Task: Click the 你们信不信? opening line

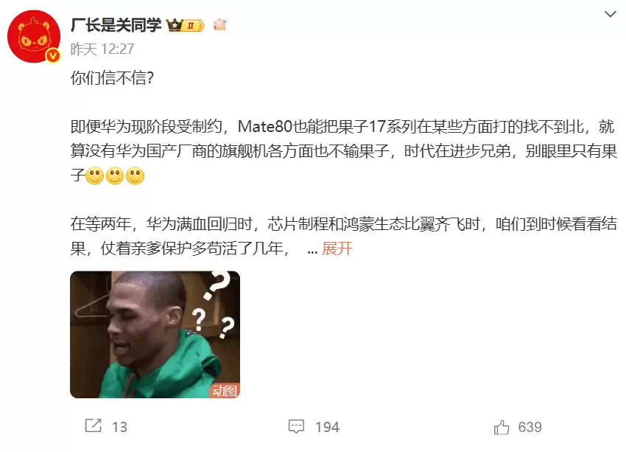Action: (x=112, y=77)
